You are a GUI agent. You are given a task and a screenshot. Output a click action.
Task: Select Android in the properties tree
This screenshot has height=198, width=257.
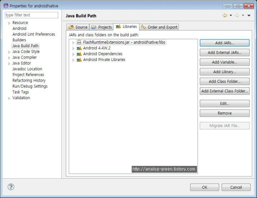point(19,28)
